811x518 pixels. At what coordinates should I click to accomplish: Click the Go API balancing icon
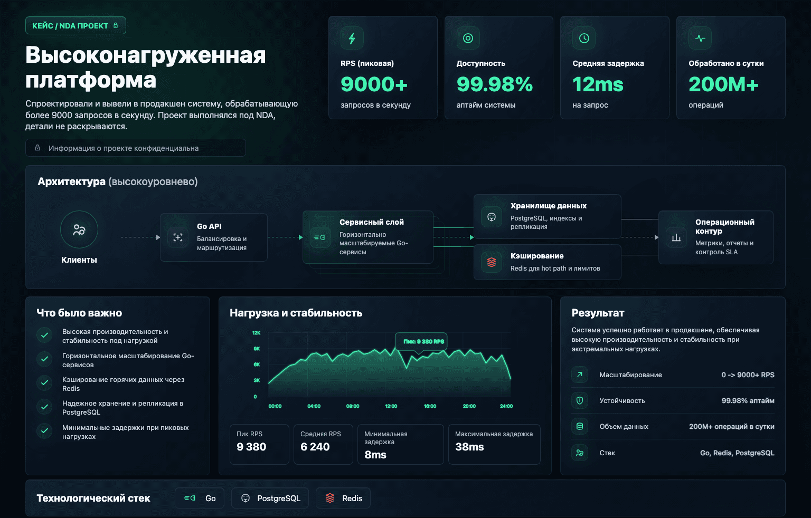(178, 237)
